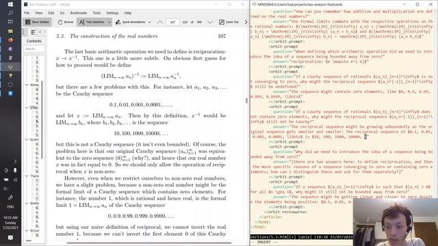
Task: Open the Help menu
Action: coord(128,13)
